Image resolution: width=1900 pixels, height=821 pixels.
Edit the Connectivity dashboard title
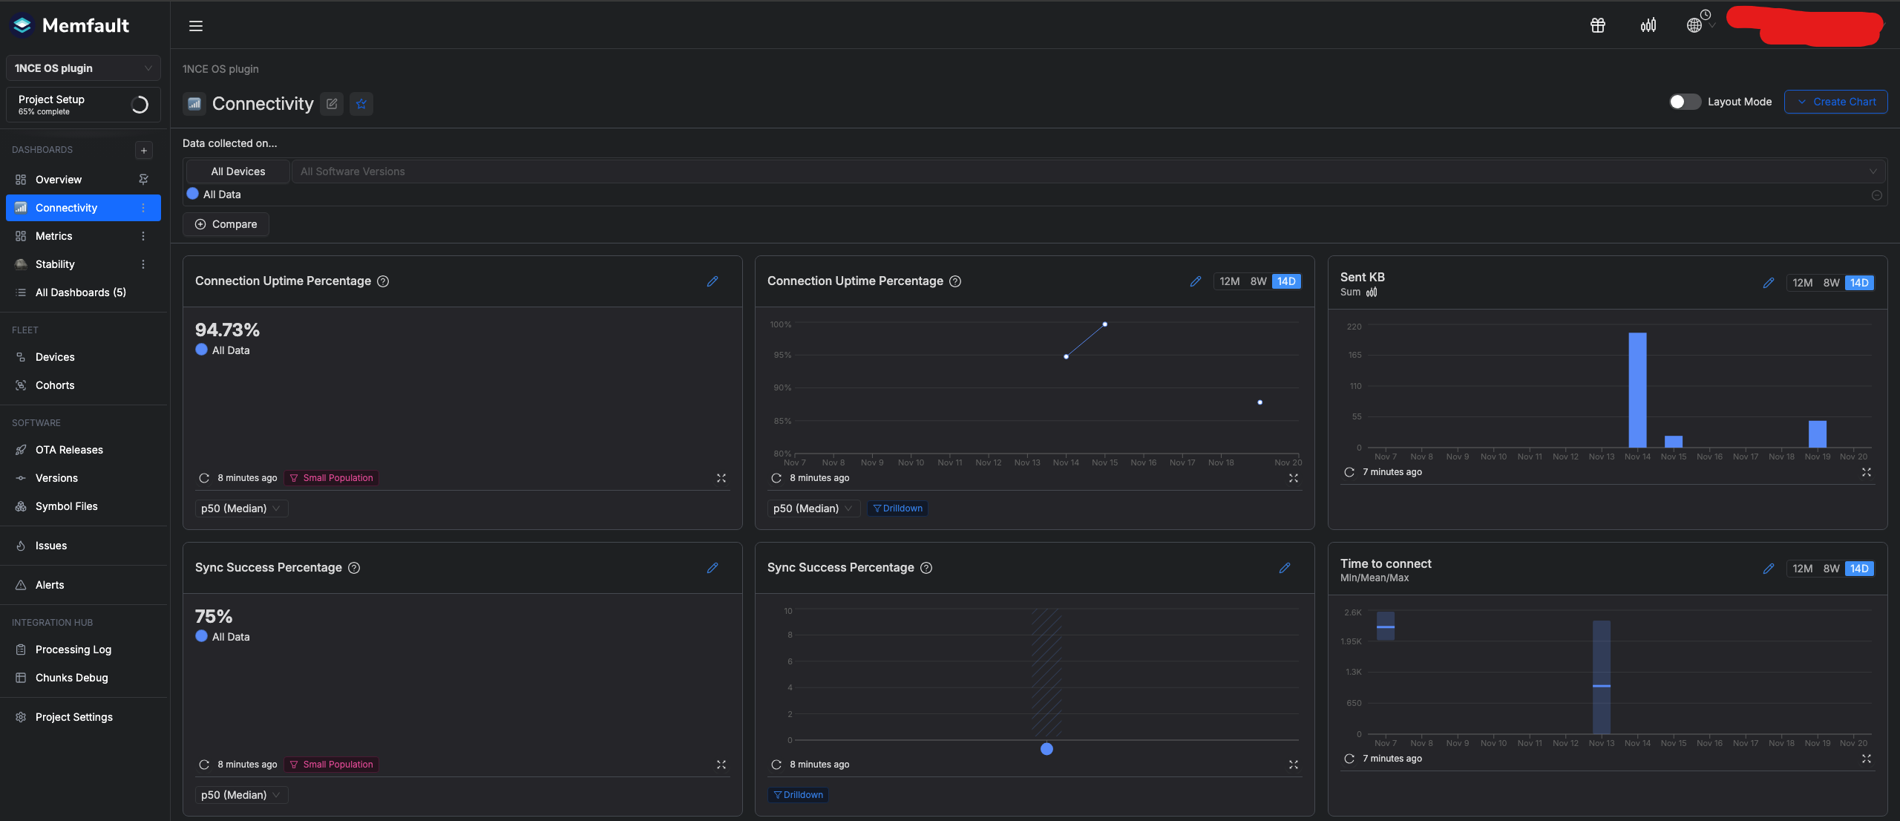332,104
